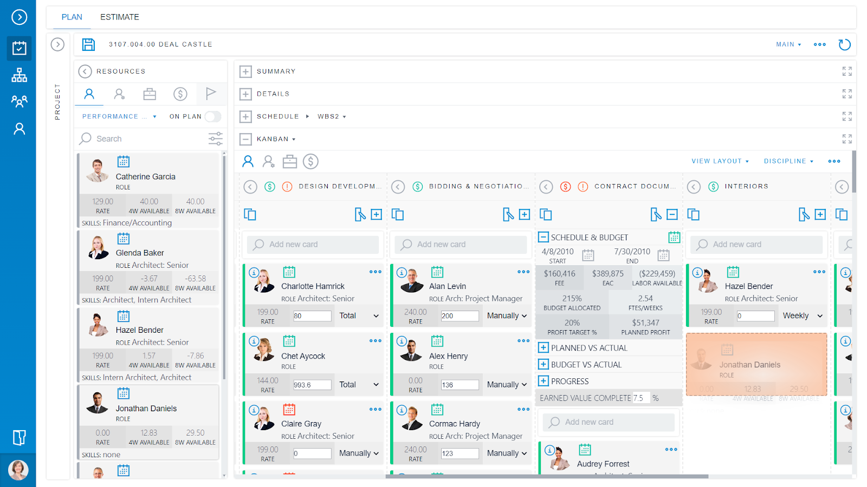Click the Search field in Resources panel
The height and width of the screenshot is (487, 867).
[x=144, y=139]
